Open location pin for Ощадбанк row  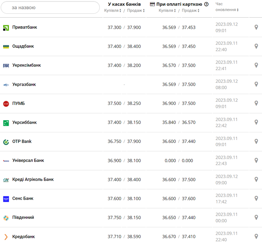[x=256, y=46]
